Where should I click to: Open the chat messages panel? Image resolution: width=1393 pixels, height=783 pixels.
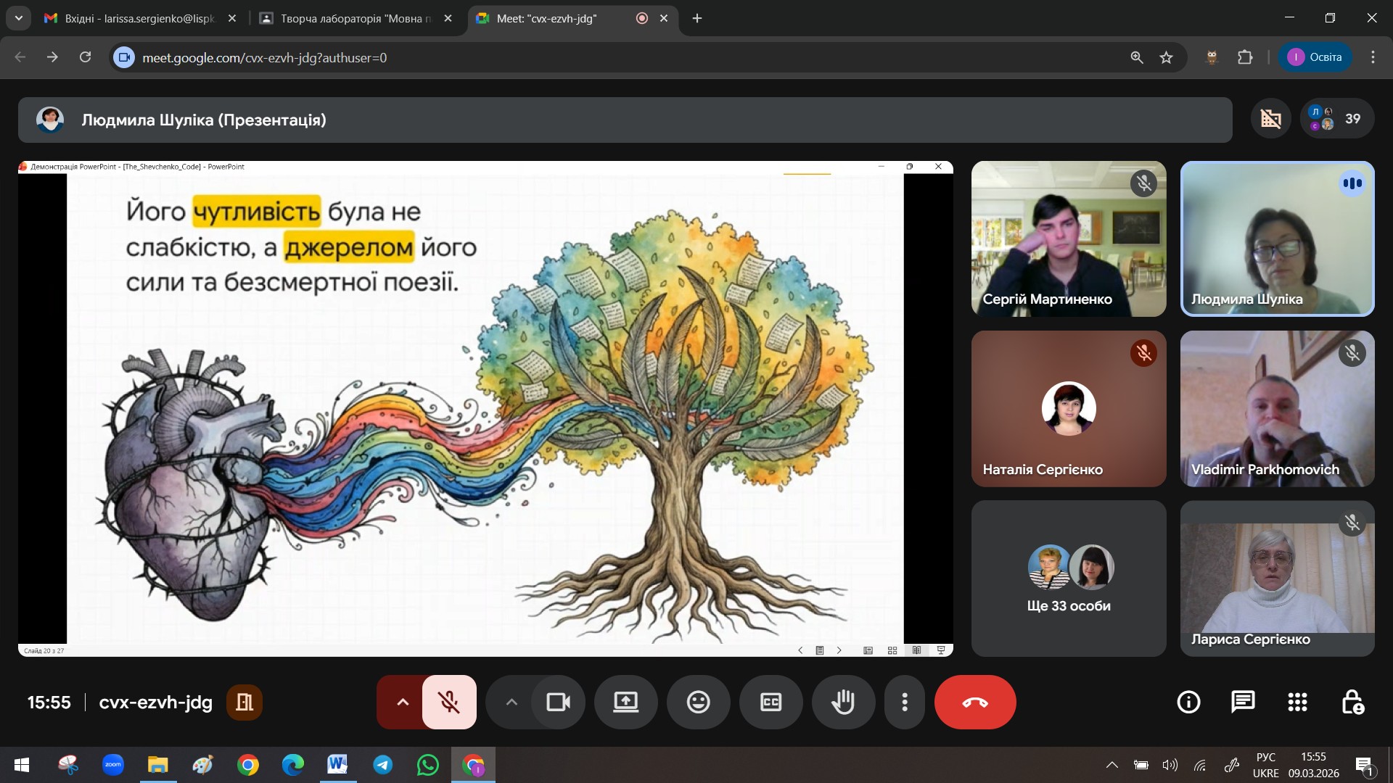click(x=1243, y=702)
